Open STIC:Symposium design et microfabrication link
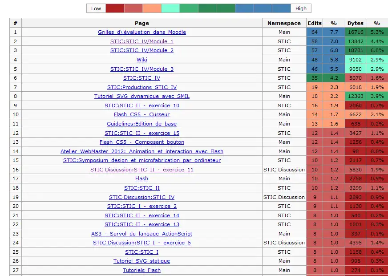388x276 pixels. coord(142,160)
